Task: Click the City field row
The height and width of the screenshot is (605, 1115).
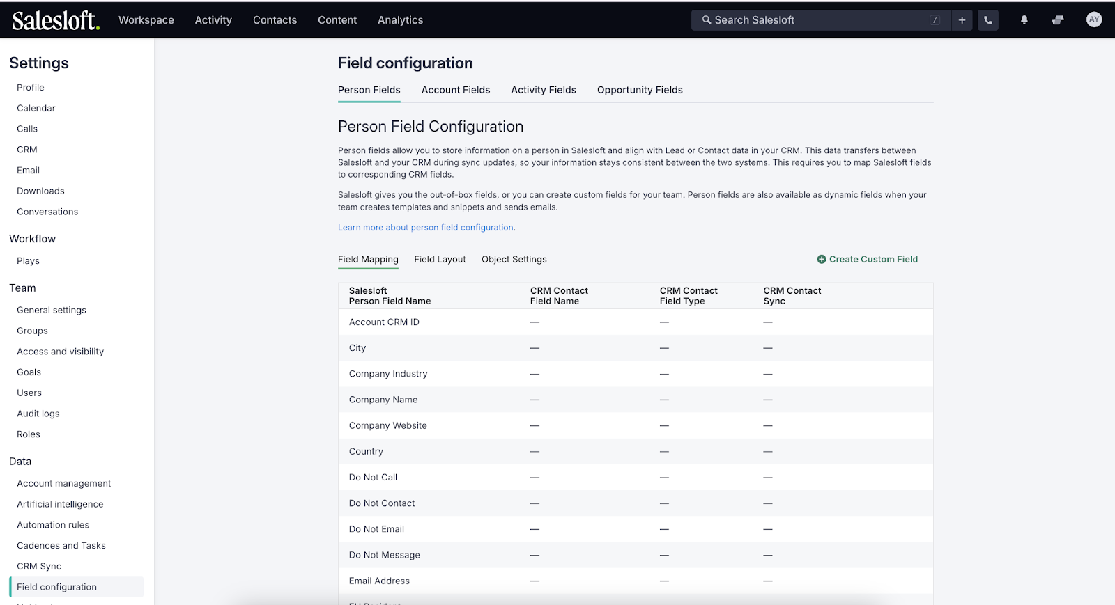Action: (636, 348)
